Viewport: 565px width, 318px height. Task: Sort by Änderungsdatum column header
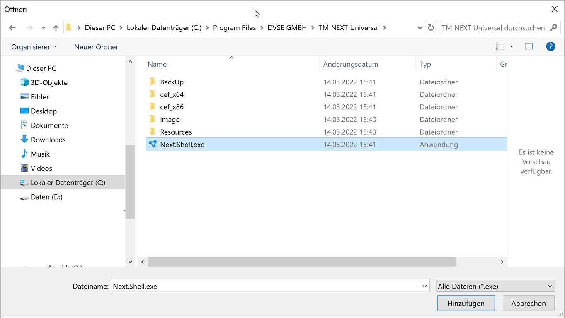(x=351, y=64)
